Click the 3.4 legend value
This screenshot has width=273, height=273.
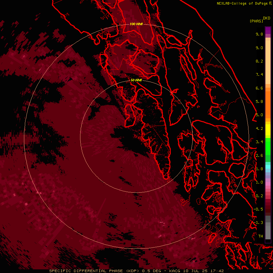click(259, 142)
